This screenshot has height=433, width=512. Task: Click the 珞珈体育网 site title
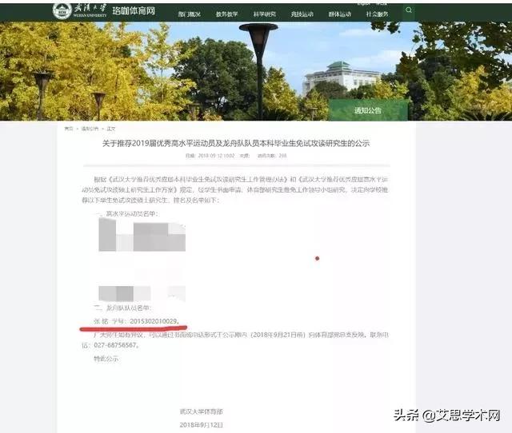pos(134,10)
